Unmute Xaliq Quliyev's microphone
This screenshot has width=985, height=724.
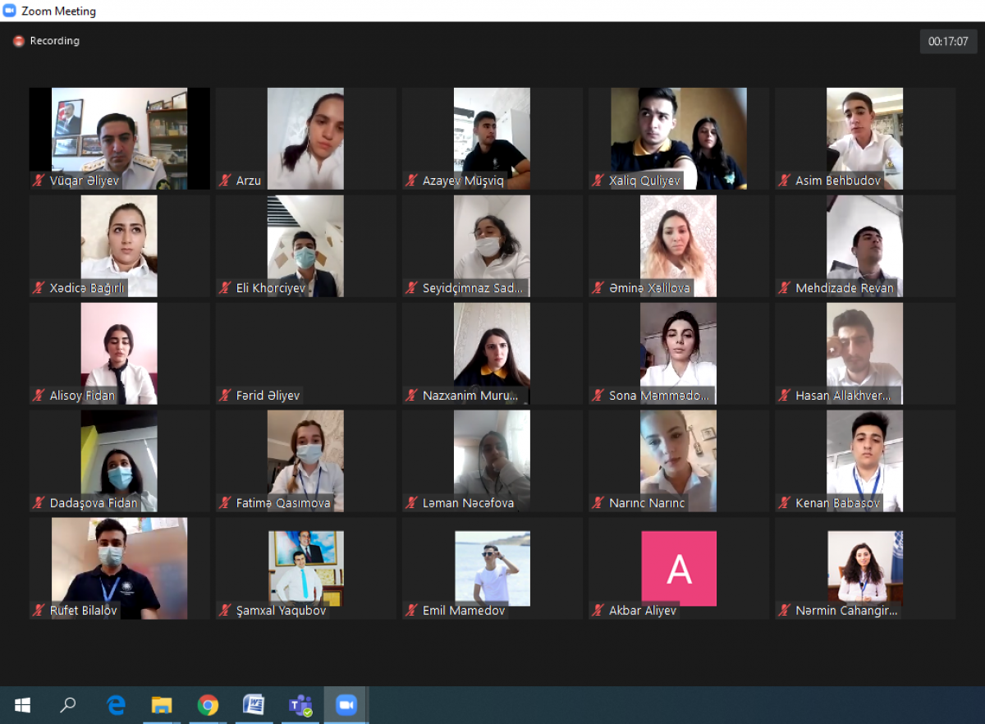tap(598, 180)
